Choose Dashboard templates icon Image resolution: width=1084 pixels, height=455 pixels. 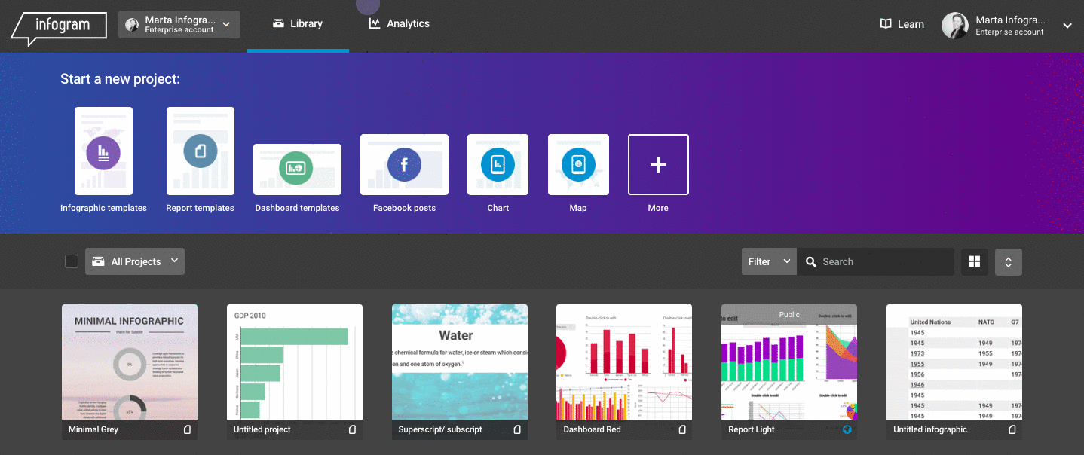297,169
